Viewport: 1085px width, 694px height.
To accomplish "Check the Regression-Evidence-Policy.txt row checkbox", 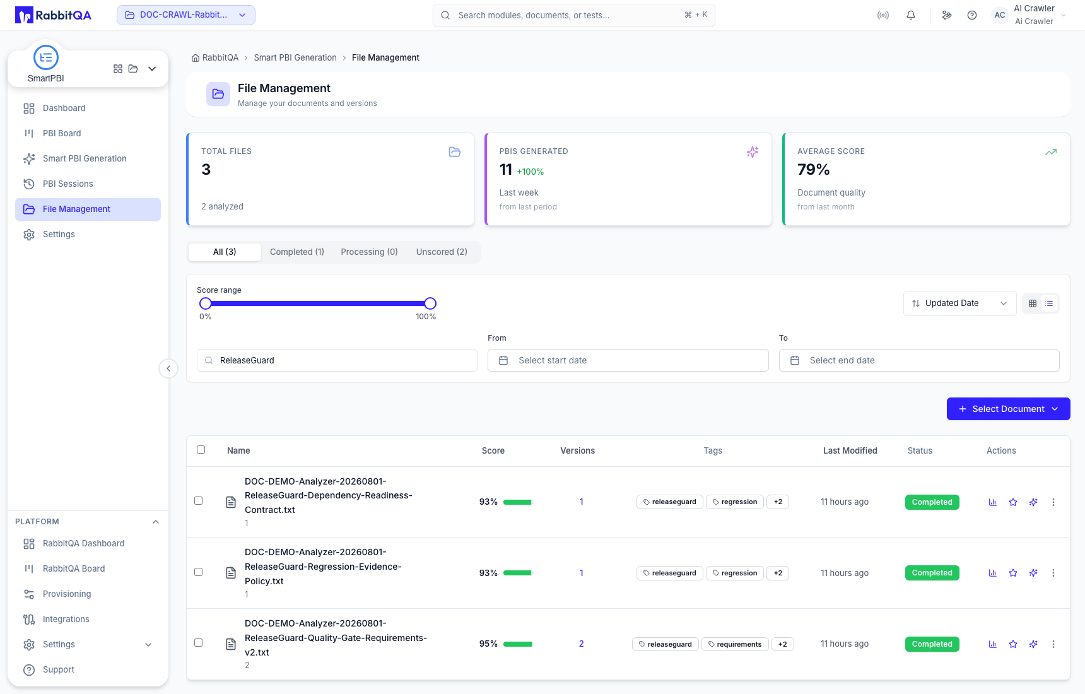I will pyautogui.click(x=199, y=572).
